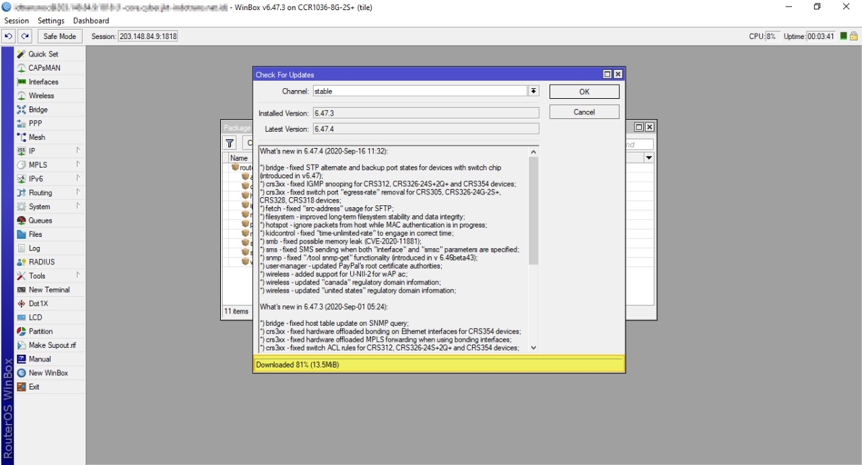The width and height of the screenshot is (862, 465).
Task: Click "11 items" status in Package List
Action: point(236,312)
